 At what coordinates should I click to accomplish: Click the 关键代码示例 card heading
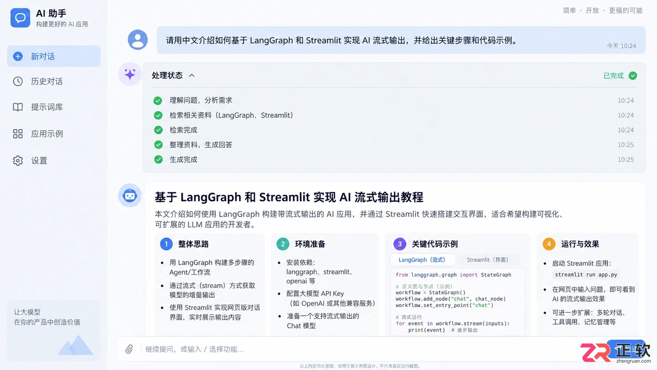(x=435, y=244)
